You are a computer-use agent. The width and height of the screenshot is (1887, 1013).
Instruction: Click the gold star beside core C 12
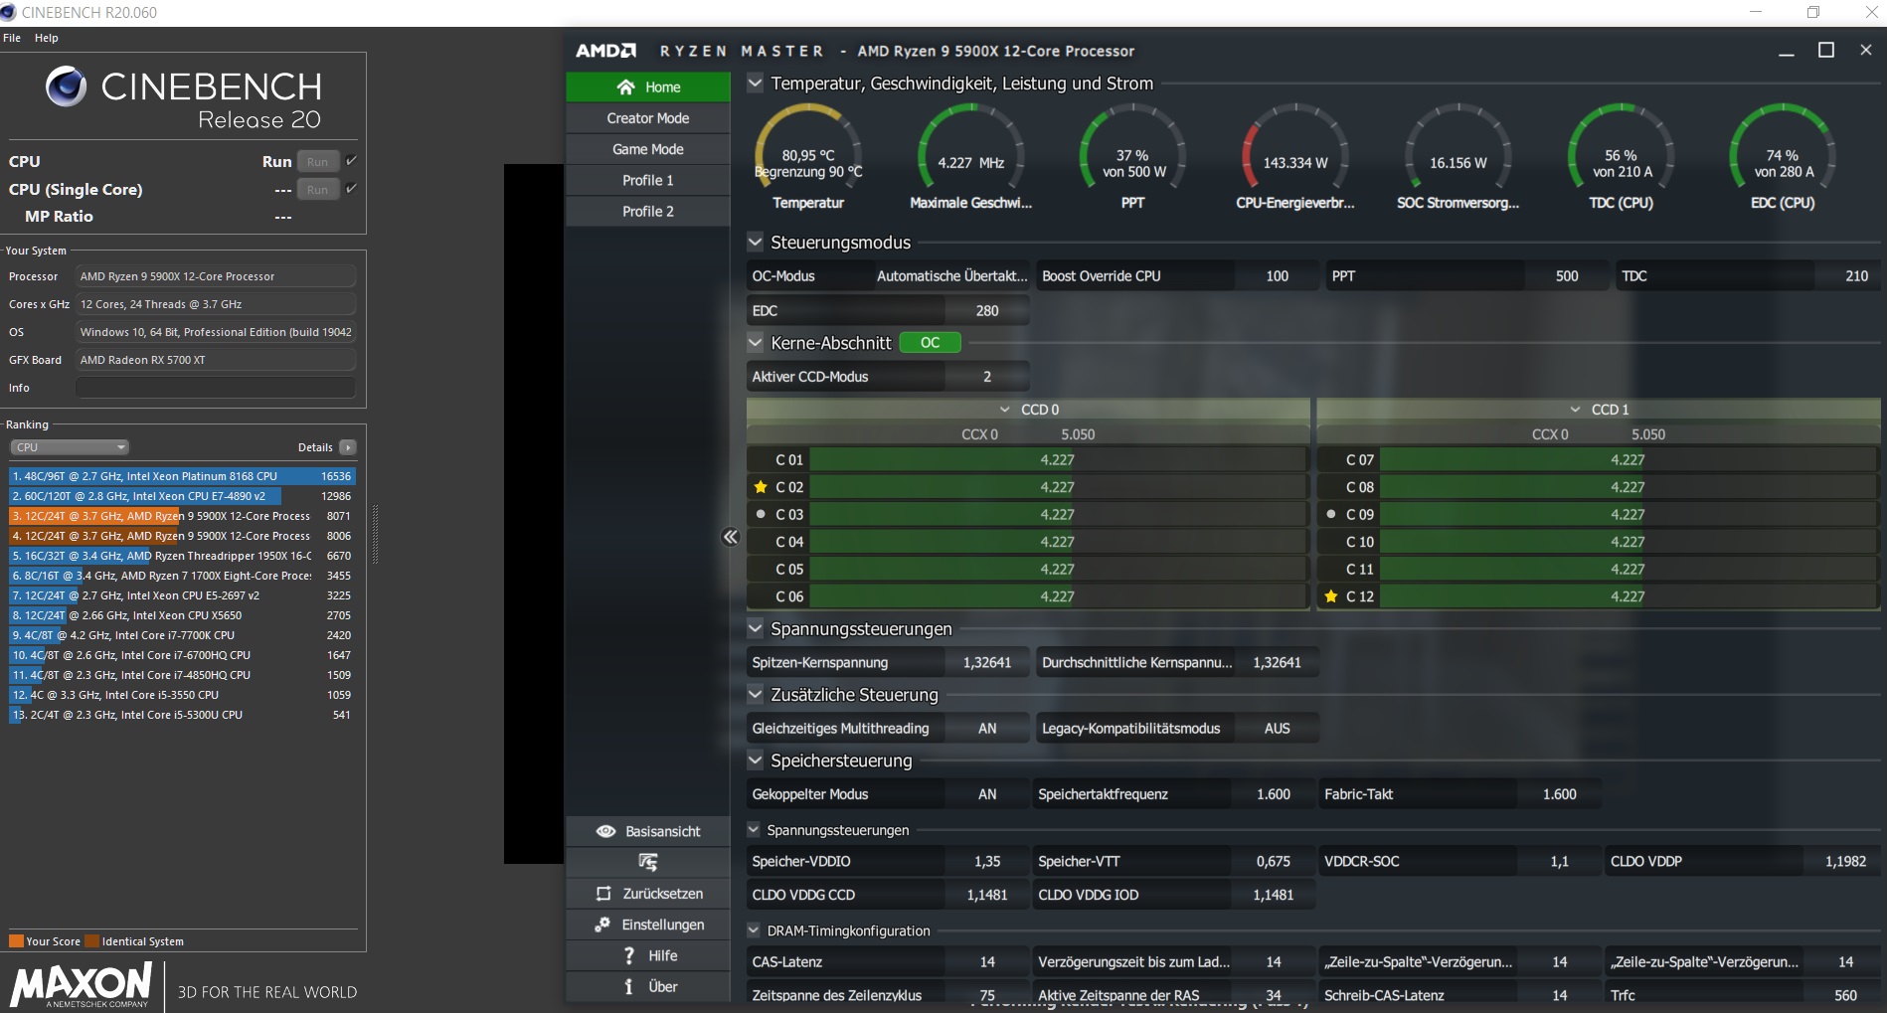[1331, 596]
